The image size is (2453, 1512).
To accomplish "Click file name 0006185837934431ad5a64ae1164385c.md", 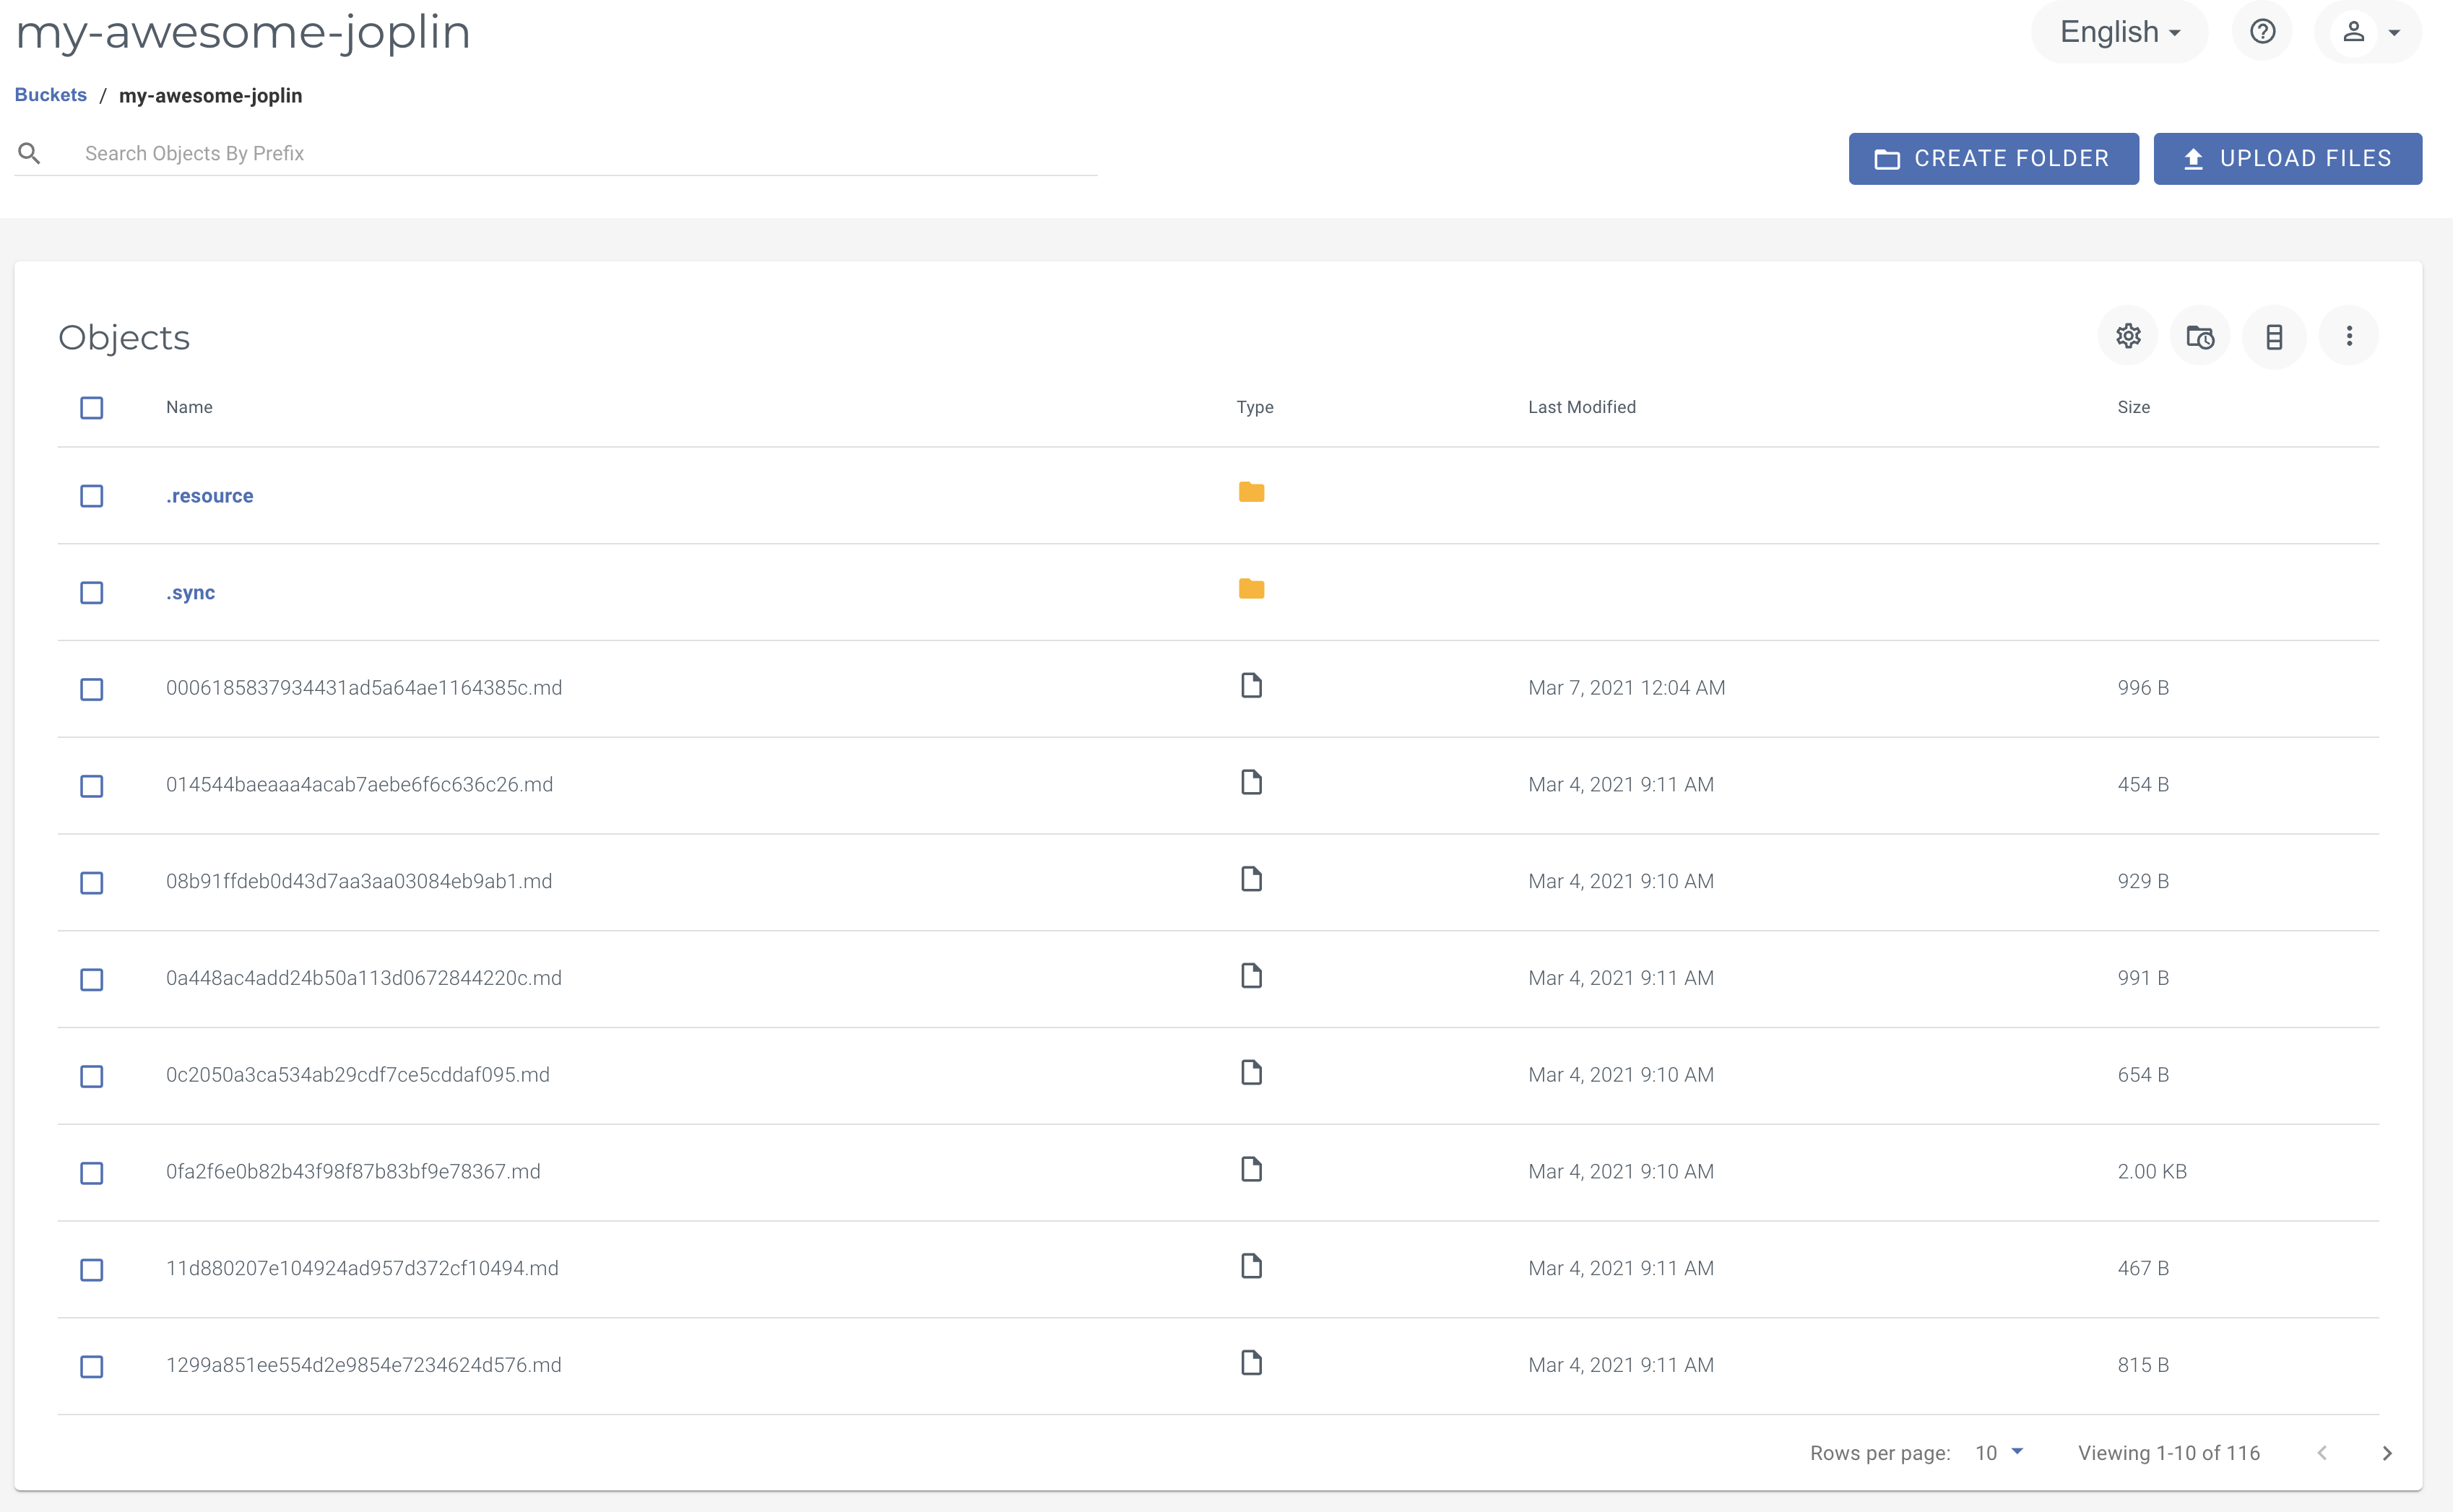I will coord(364,688).
